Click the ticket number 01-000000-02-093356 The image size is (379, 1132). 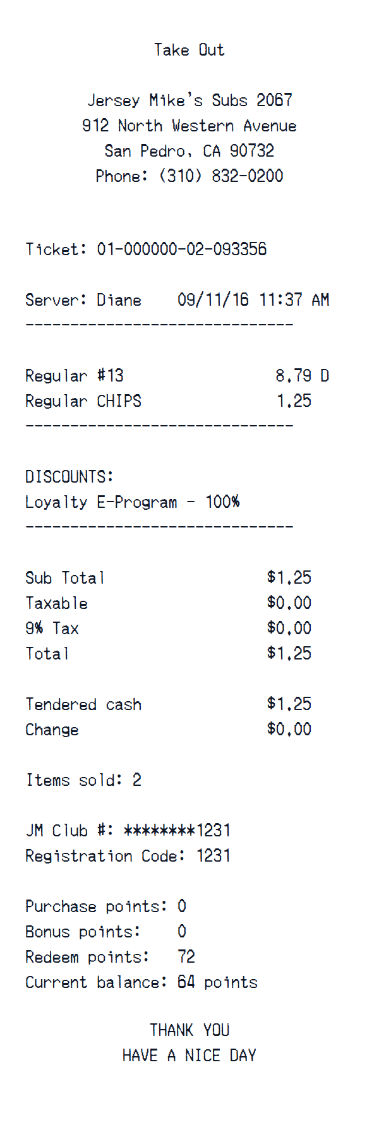pyautogui.click(x=181, y=250)
